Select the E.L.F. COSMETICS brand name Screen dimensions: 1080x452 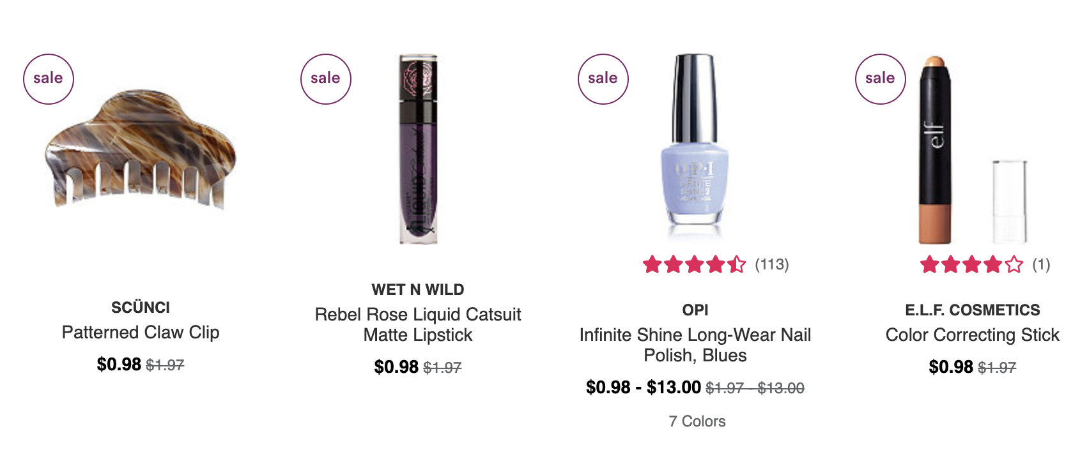(973, 310)
